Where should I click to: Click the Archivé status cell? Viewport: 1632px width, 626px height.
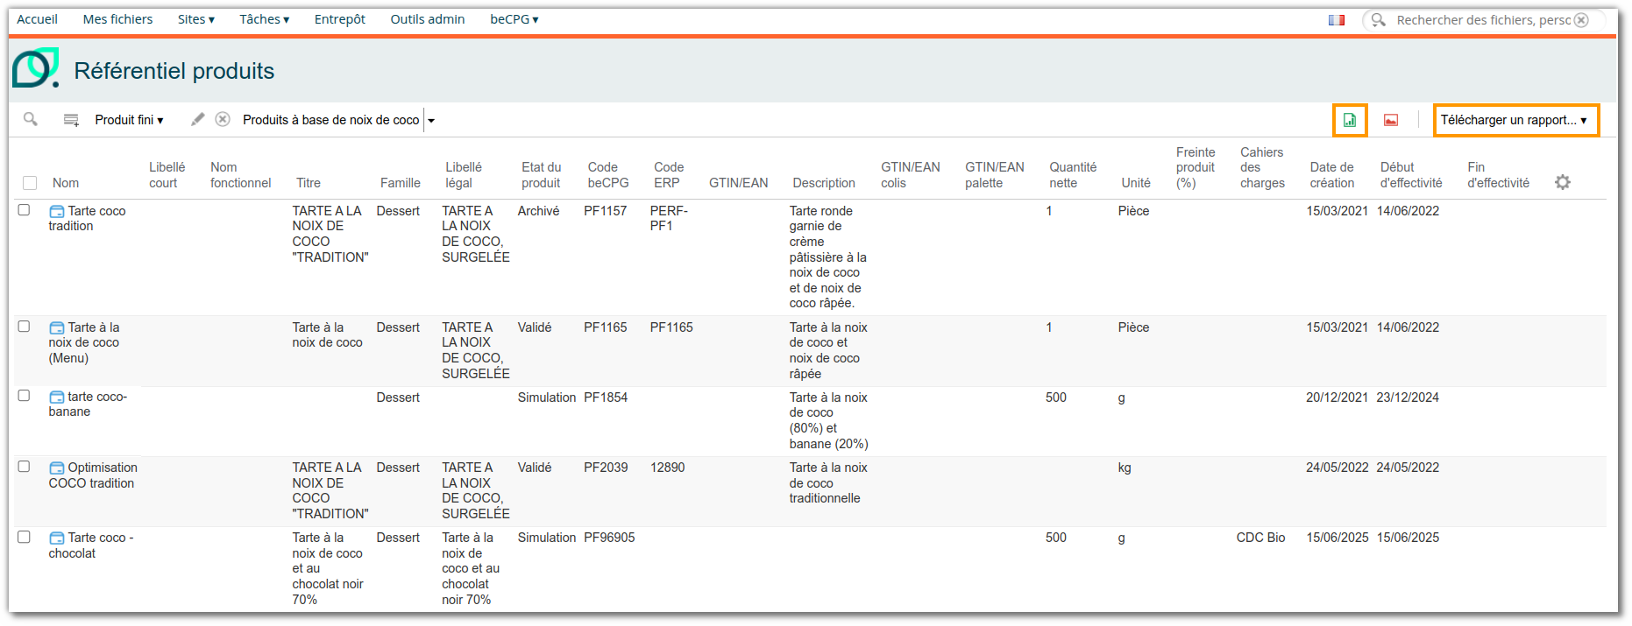tap(538, 211)
